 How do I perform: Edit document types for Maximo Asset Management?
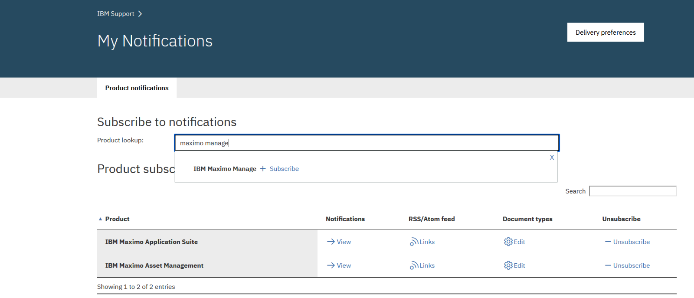[x=519, y=265]
